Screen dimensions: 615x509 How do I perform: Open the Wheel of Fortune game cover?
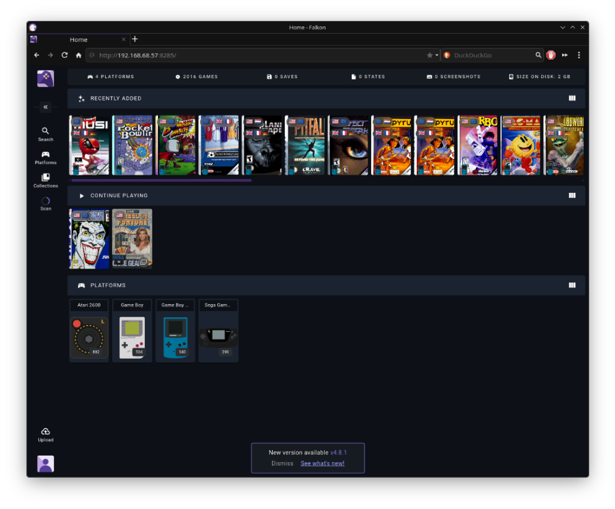click(132, 239)
